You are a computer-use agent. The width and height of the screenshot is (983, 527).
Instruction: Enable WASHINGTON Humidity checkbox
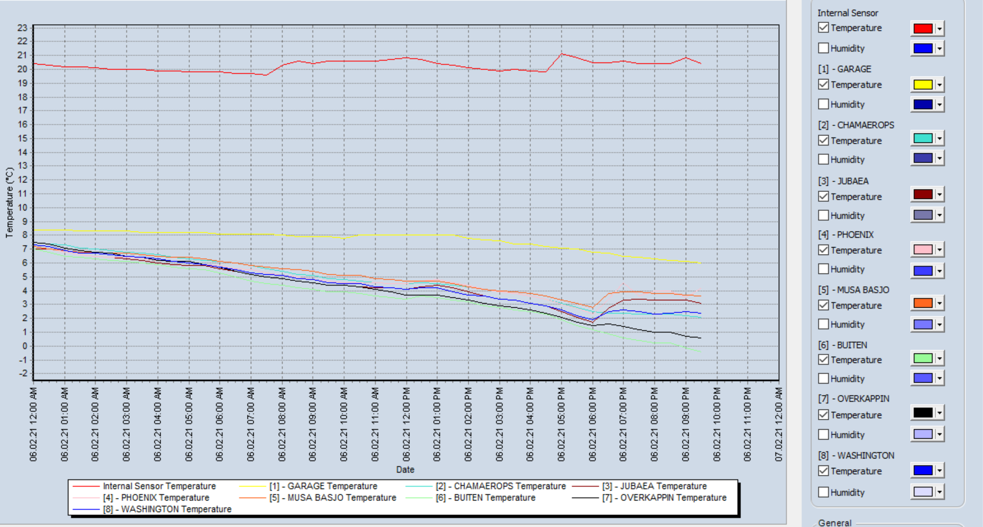tap(823, 492)
